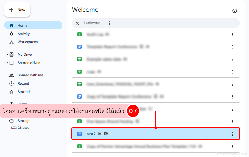Viewport: 249px width, 157px height.
Task: Select the test2 file name
Action: point(91,134)
